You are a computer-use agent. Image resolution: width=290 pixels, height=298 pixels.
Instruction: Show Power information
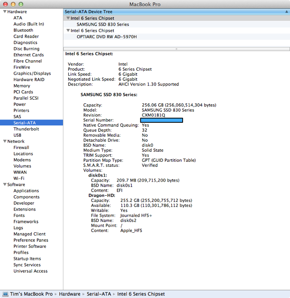point(19,104)
